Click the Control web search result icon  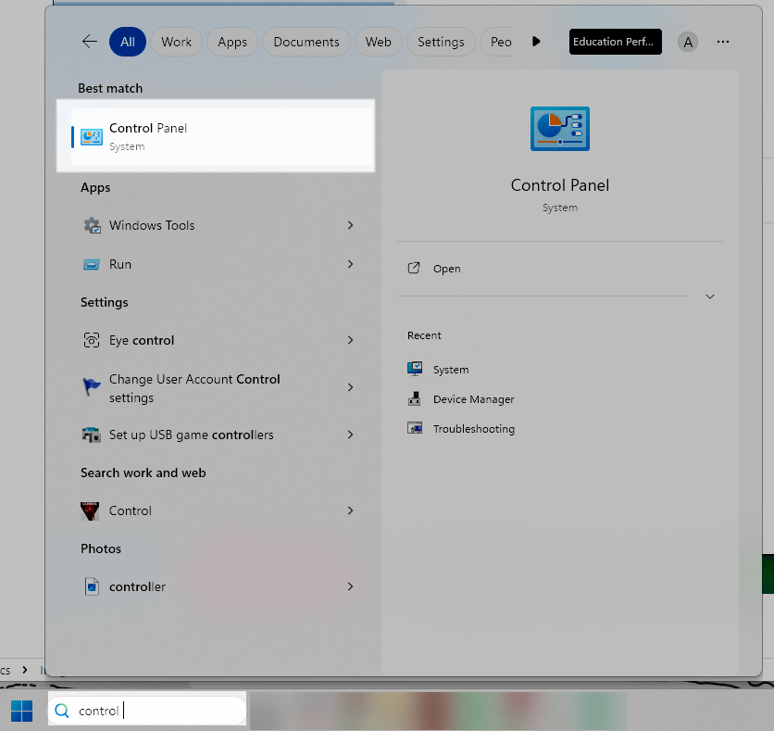[90, 510]
